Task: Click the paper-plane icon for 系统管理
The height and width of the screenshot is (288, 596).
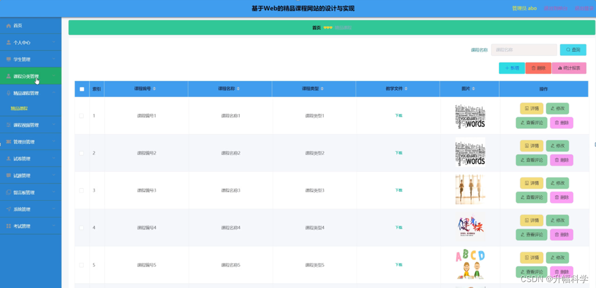Action: (8, 209)
